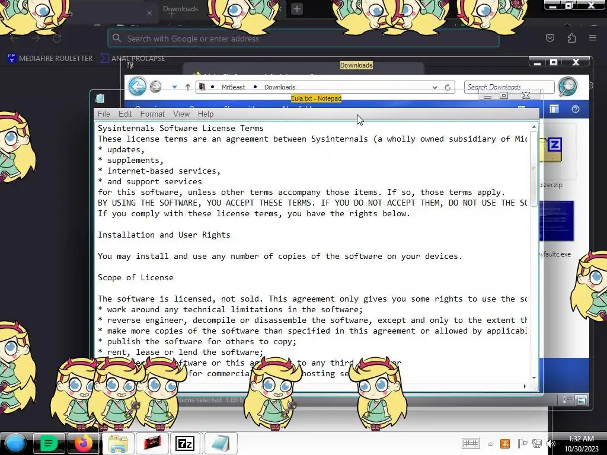Click the Windows Start orb
Image resolution: width=607 pixels, height=455 pixels.
[x=15, y=443]
